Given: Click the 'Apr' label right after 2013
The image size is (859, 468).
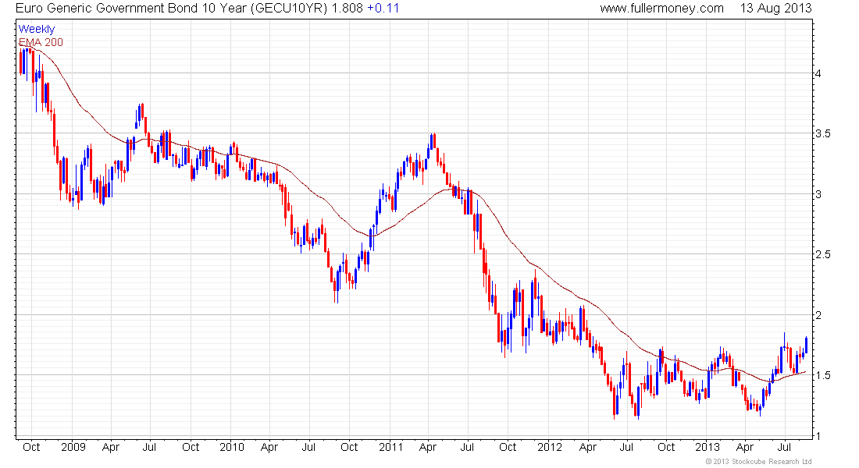Looking at the screenshot, I should tap(744, 447).
